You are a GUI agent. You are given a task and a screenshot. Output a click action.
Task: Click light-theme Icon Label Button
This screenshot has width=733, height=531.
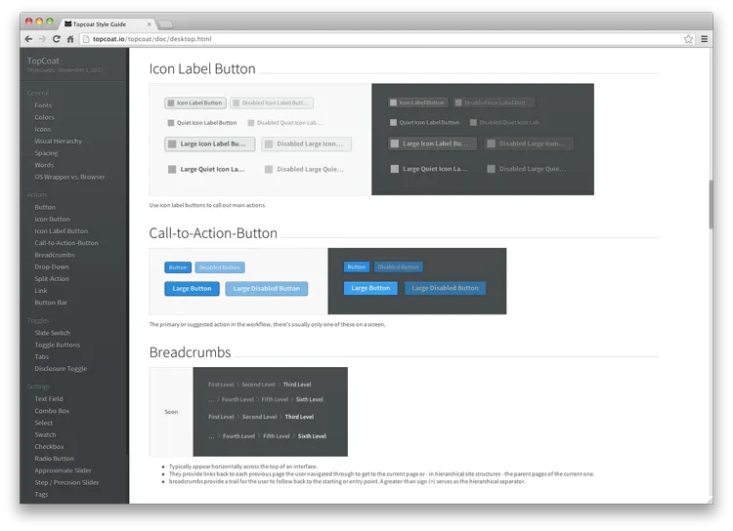tap(195, 102)
